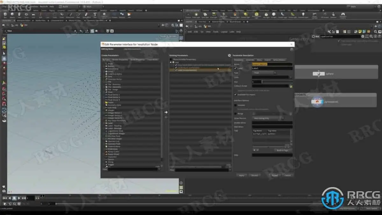
Task: Click the callback script editor icon
Action: 291,86
